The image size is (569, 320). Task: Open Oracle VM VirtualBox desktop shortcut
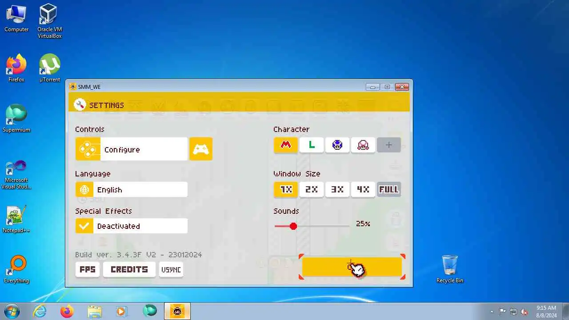[49, 21]
